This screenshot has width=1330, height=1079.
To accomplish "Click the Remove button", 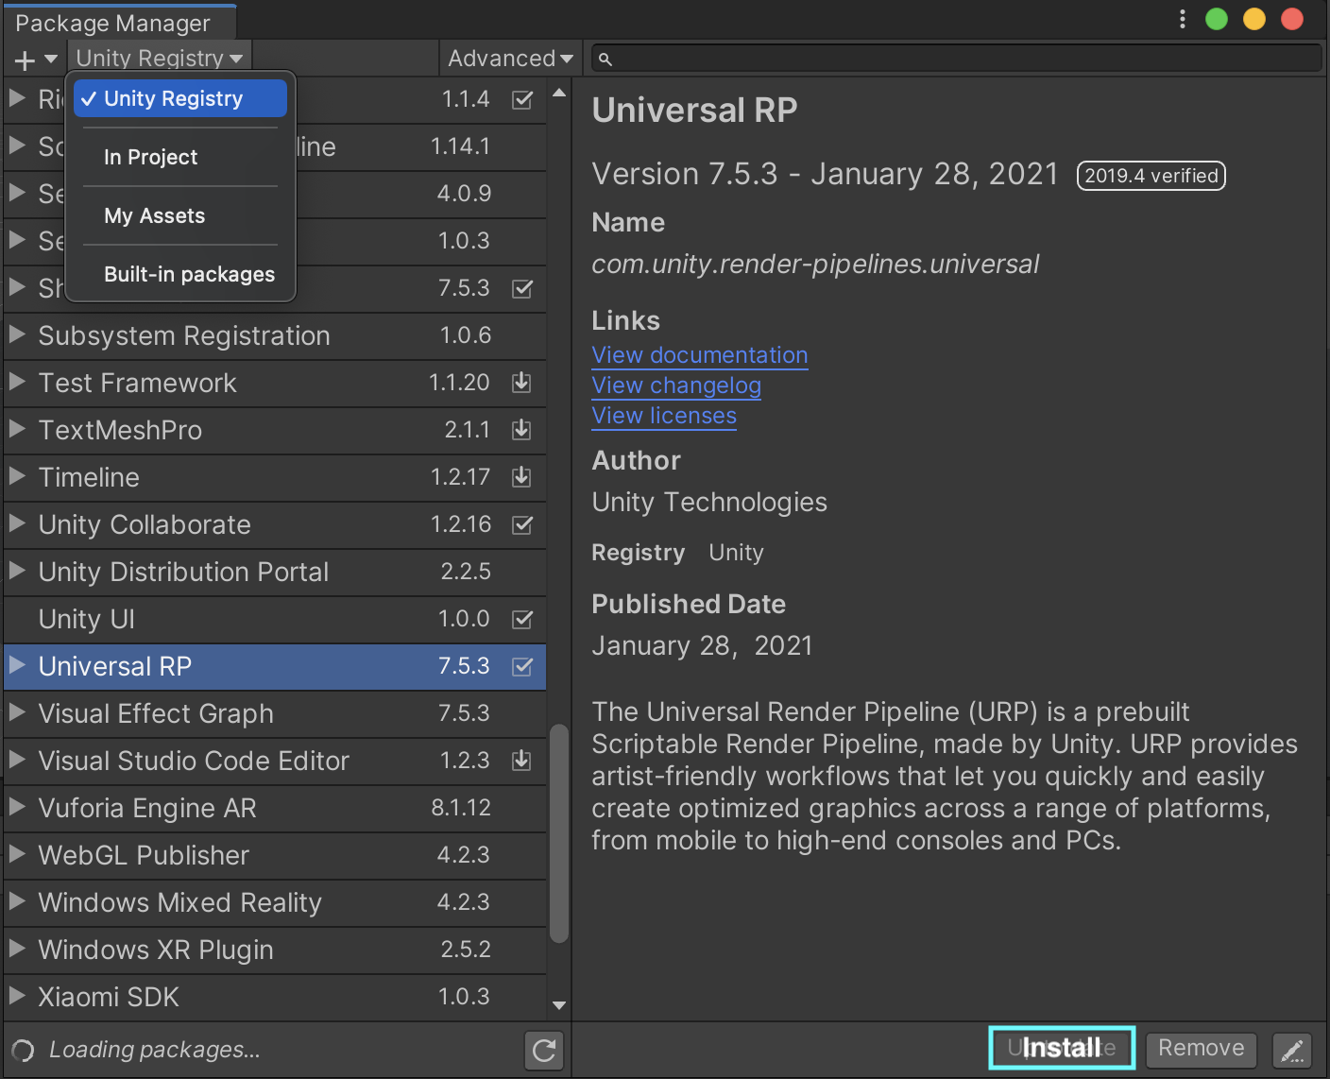I will [1201, 1049].
